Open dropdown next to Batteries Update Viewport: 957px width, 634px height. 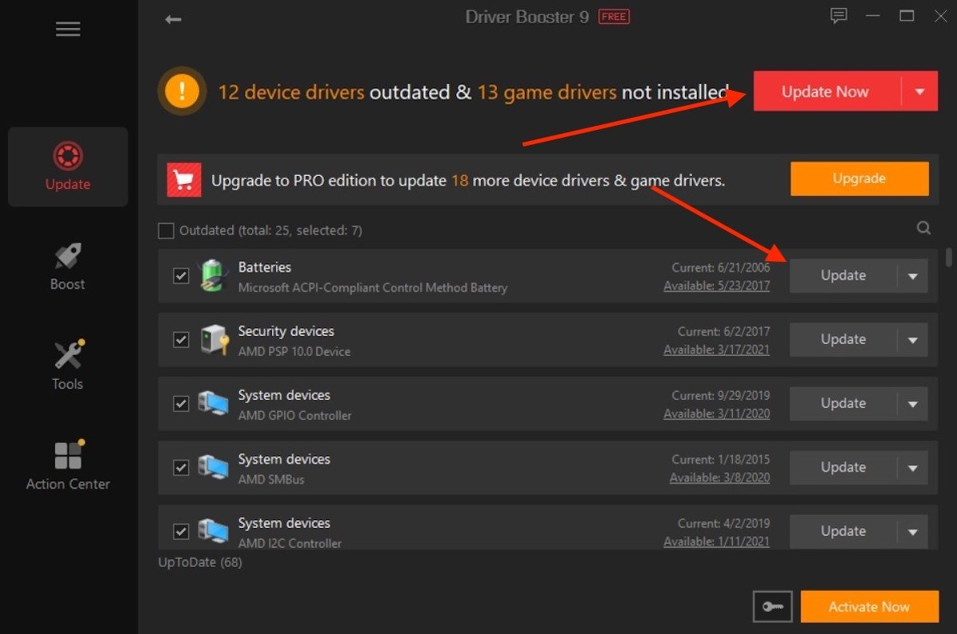click(x=913, y=276)
